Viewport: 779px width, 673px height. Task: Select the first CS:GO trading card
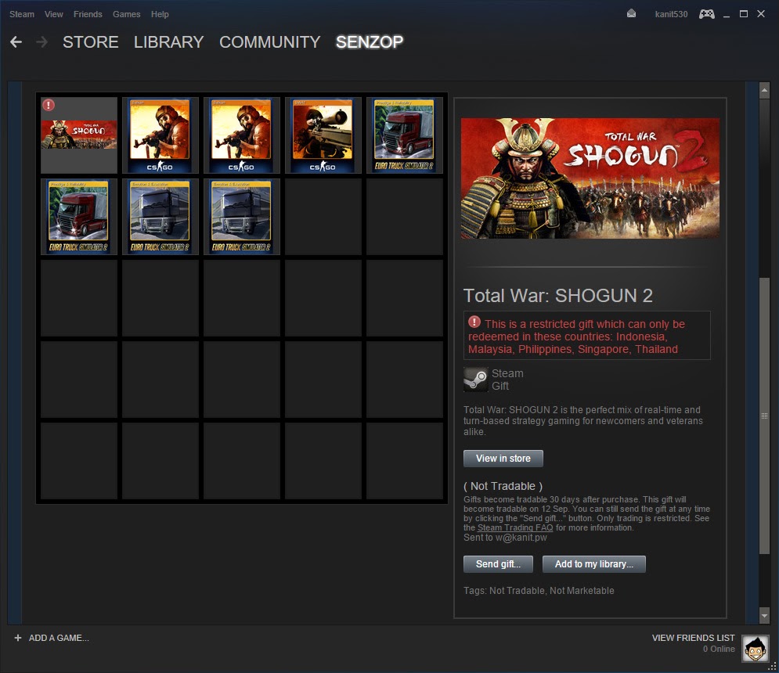(160, 135)
